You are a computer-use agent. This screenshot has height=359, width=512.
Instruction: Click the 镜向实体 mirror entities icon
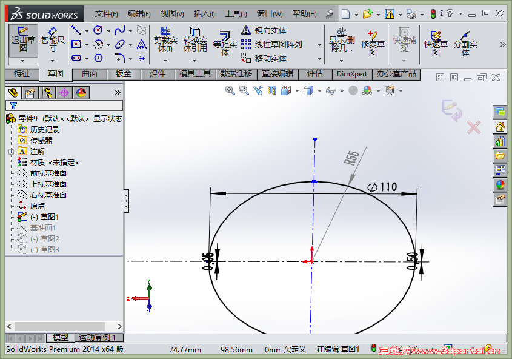click(x=246, y=30)
